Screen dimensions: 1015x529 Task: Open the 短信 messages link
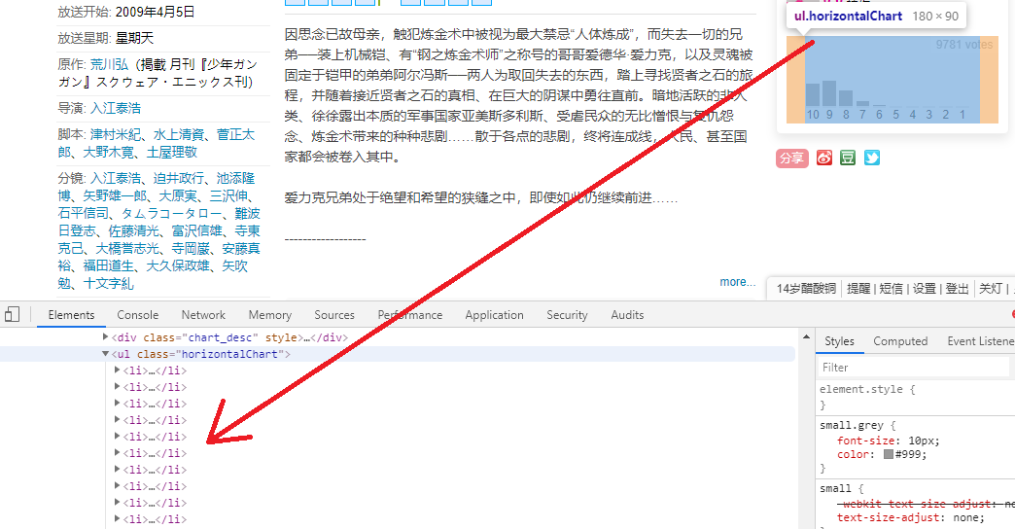tap(892, 289)
